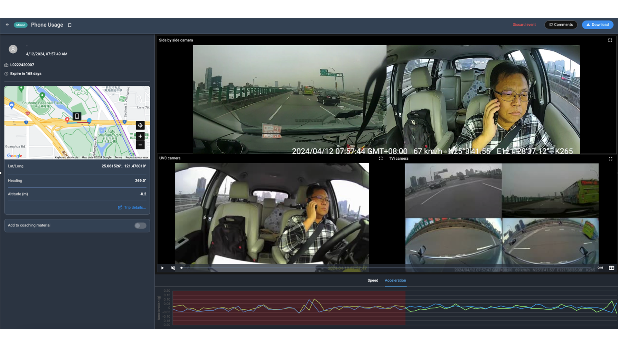Screen dimensions: 618x347
Task: Unmute the video audio
Action: (x=173, y=268)
